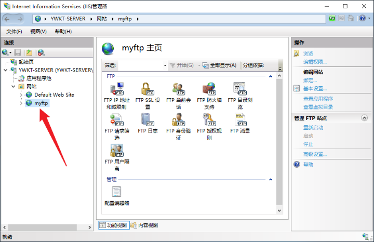Collapse the 管理 group section
The image size is (374, 242).
point(271,179)
